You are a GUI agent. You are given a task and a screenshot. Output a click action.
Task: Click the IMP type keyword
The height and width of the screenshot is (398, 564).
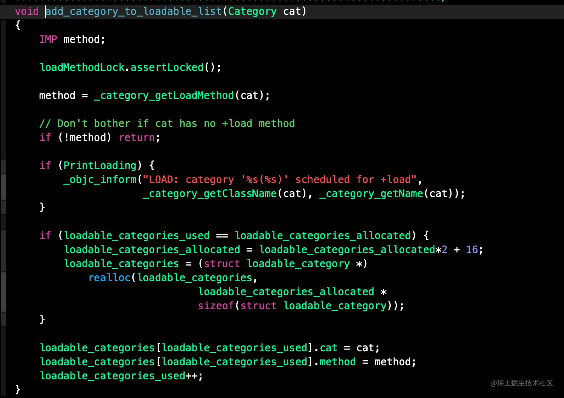coord(48,39)
